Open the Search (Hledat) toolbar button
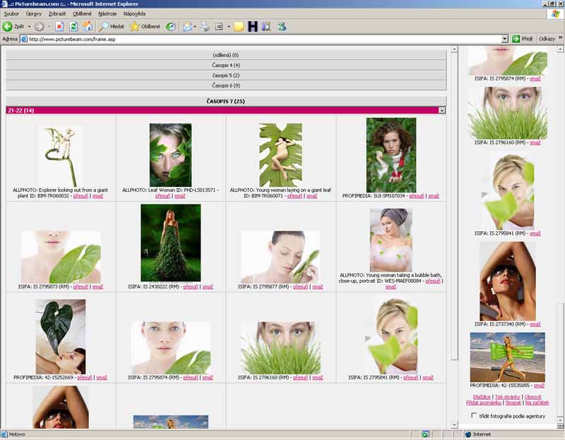The height and width of the screenshot is (440, 565). tap(112, 26)
